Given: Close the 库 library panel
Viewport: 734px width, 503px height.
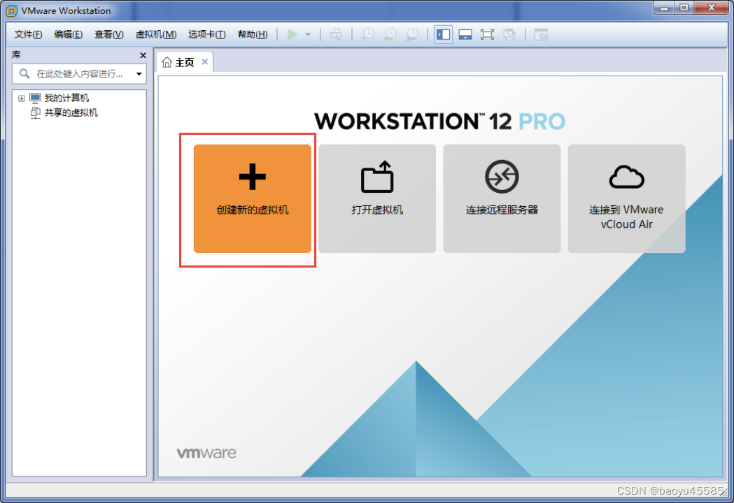Looking at the screenshot, I should [x=143, y=55].
